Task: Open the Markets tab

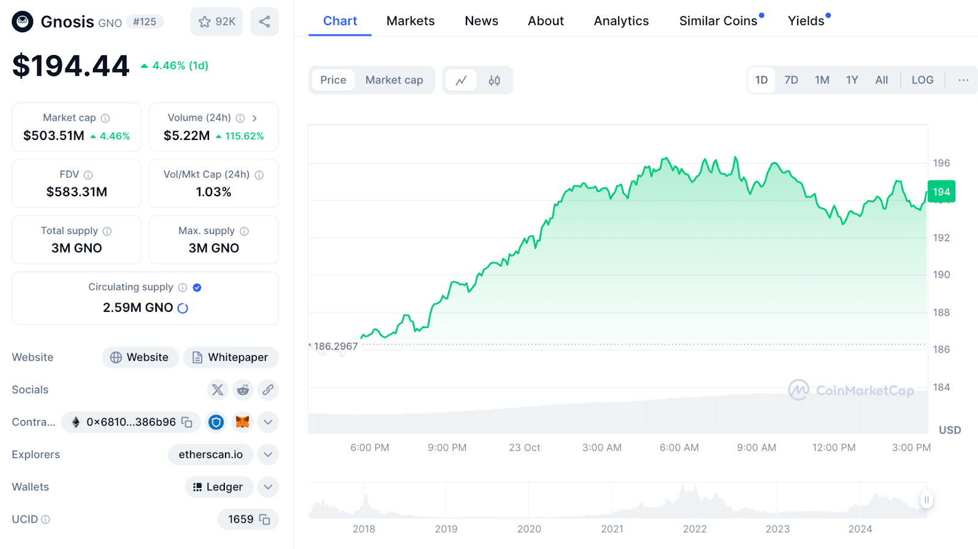Action: [410, 21]
